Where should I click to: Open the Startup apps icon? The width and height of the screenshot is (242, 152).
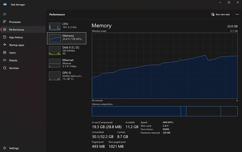(x=5, y=45)
